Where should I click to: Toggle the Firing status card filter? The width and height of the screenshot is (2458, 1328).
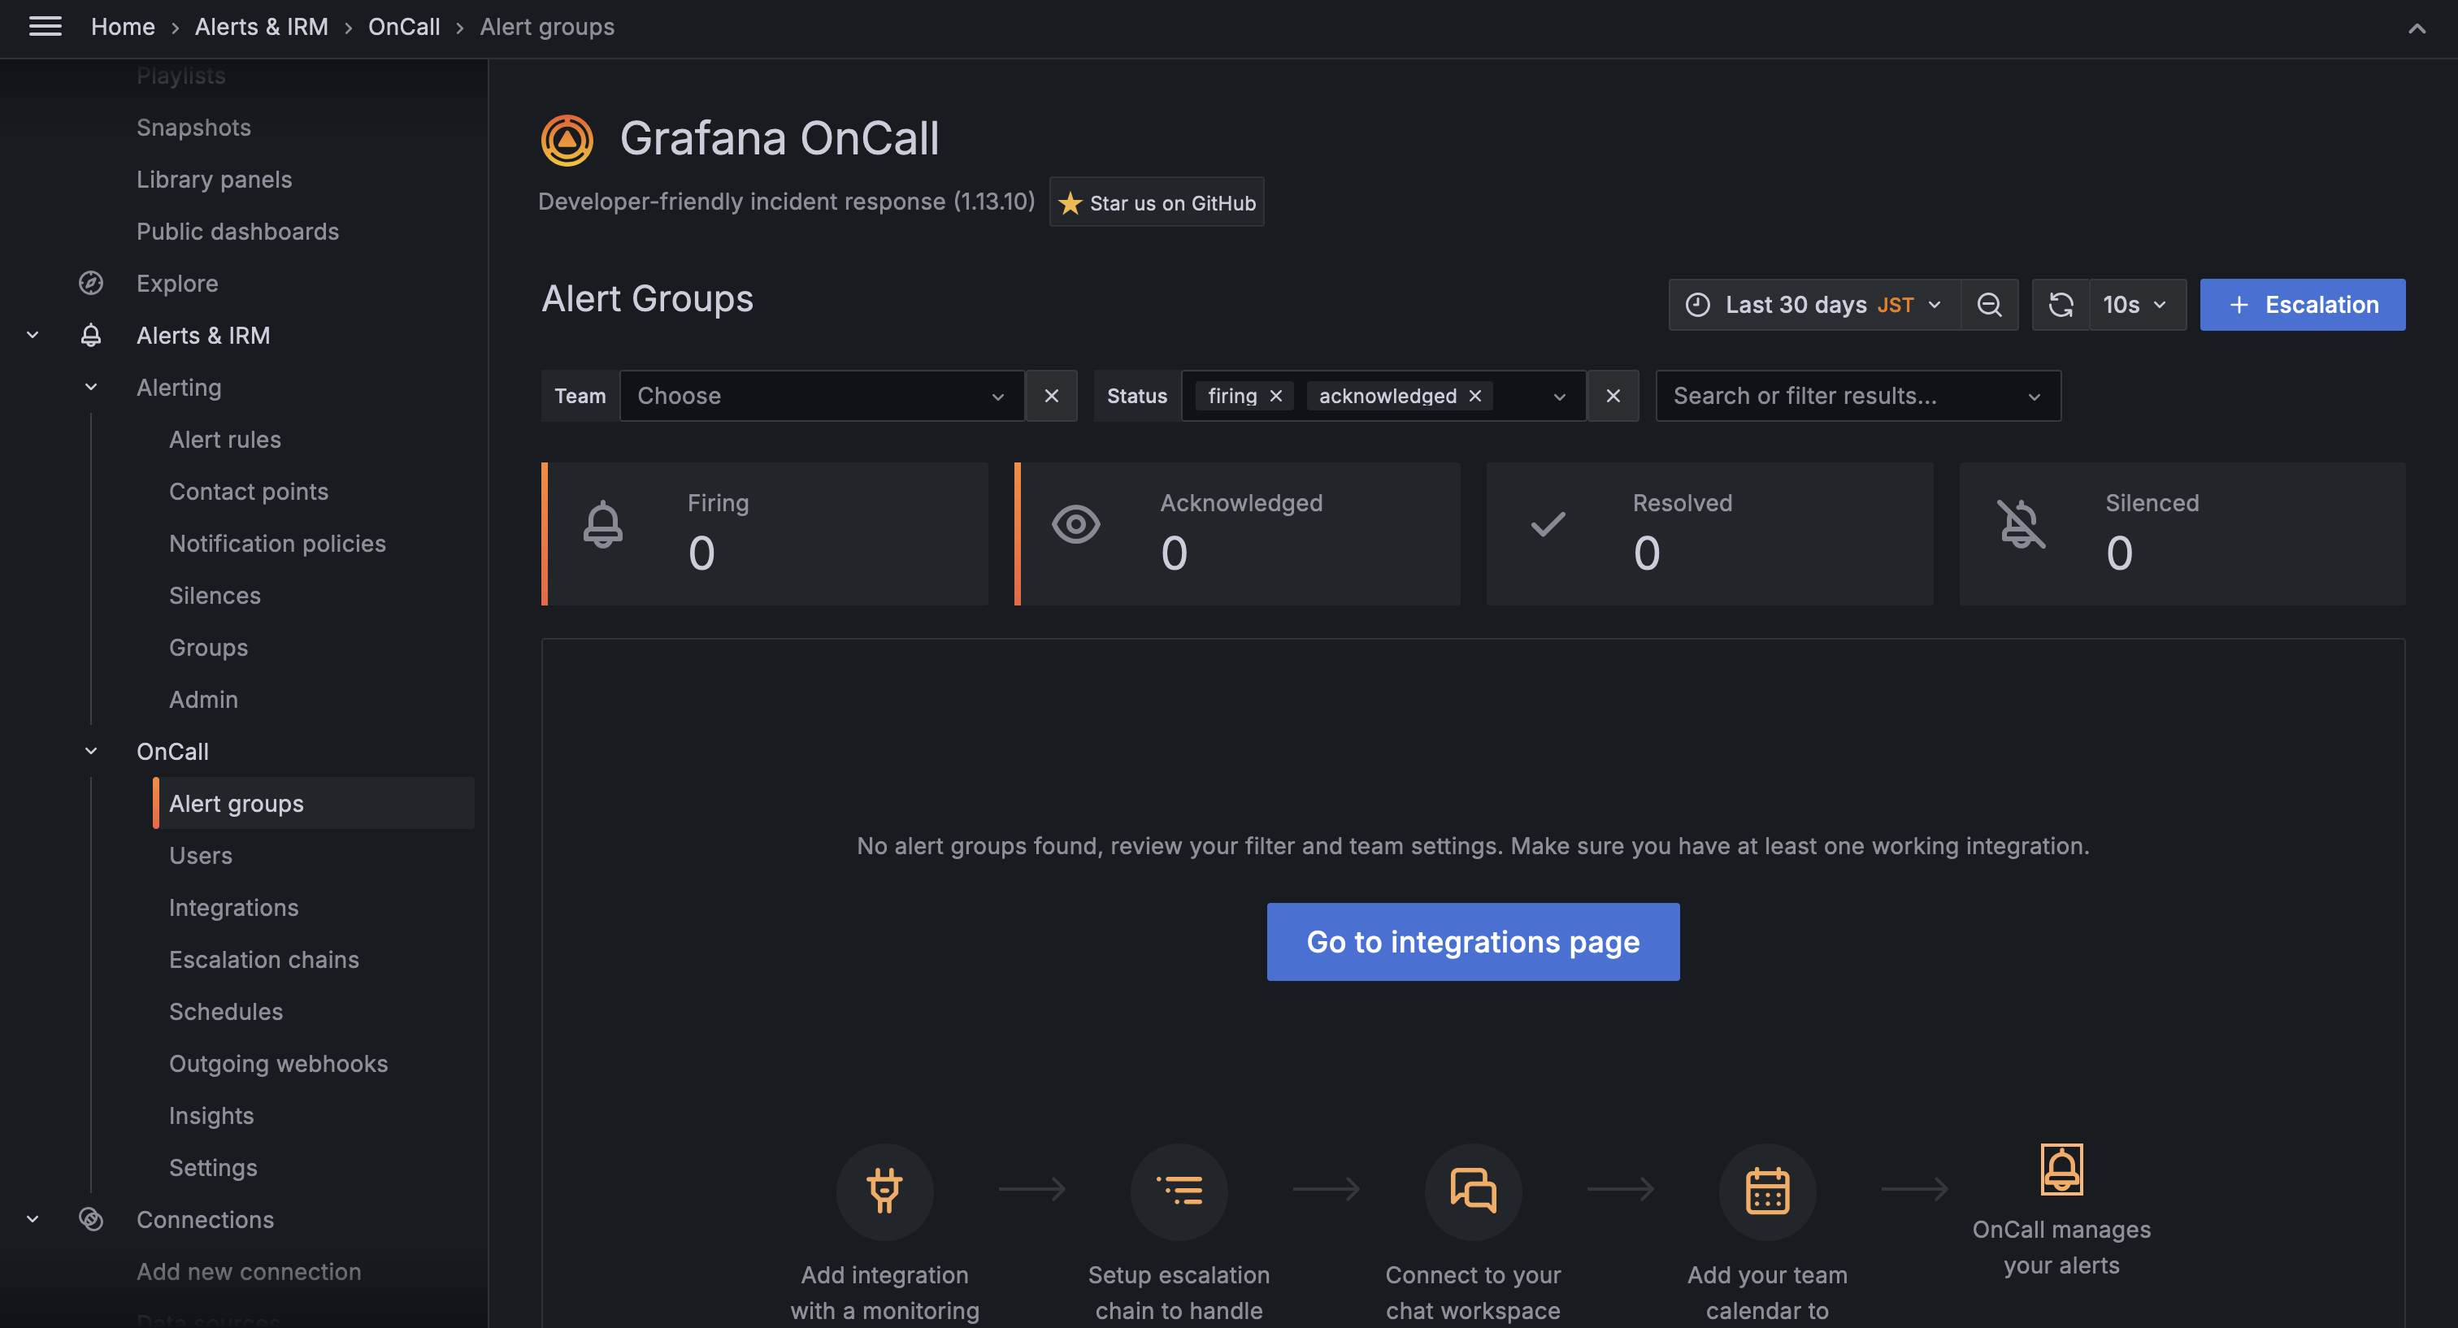point(764,533)
